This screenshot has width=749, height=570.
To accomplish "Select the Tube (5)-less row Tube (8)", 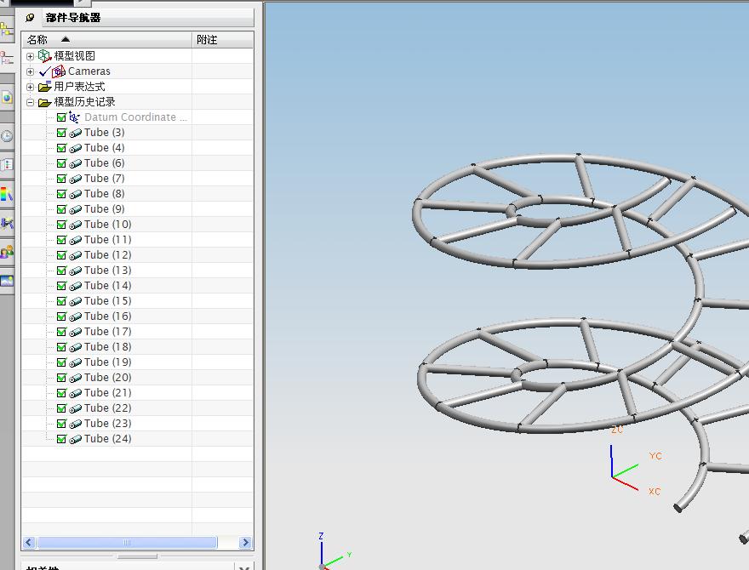I will (x=138, y=194).
